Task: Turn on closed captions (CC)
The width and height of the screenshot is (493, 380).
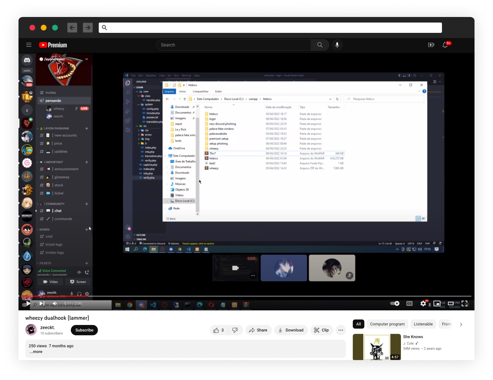Action: tap(409, 304)
